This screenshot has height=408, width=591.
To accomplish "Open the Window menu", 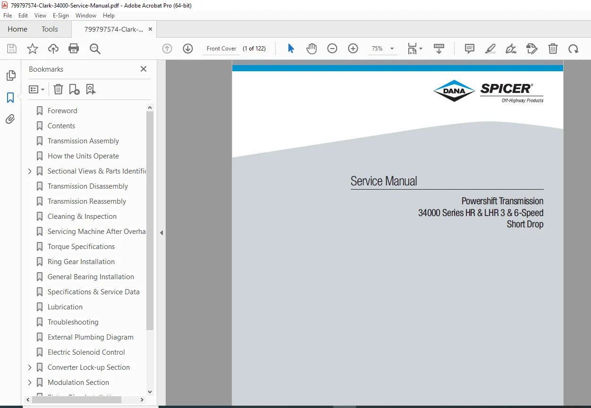I will tap(86, 16).
